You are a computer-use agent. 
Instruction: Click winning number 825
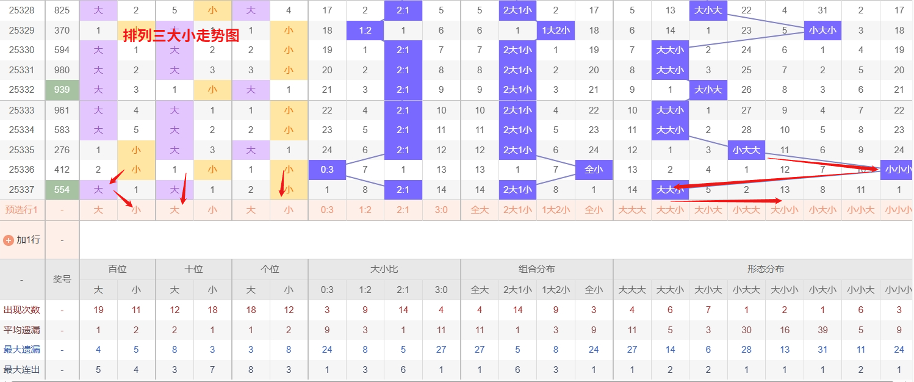(62, 10)
